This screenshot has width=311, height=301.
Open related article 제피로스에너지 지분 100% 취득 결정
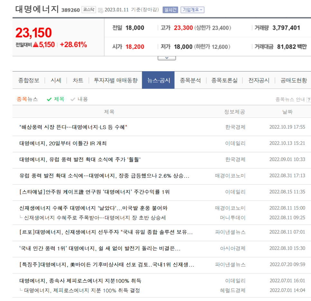(82, 290)
